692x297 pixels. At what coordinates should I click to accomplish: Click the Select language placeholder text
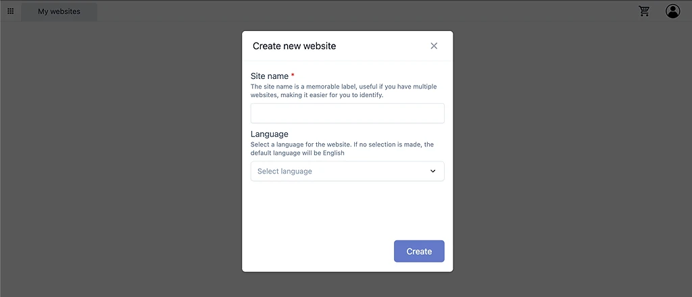pyautogui.click(x=285, y=171)
